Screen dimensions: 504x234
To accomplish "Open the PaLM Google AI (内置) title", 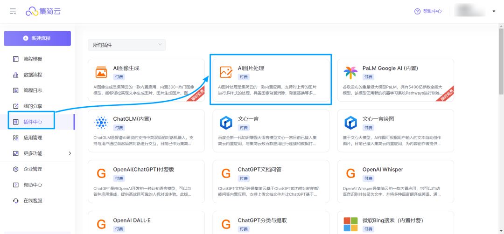I will [390, 69].
